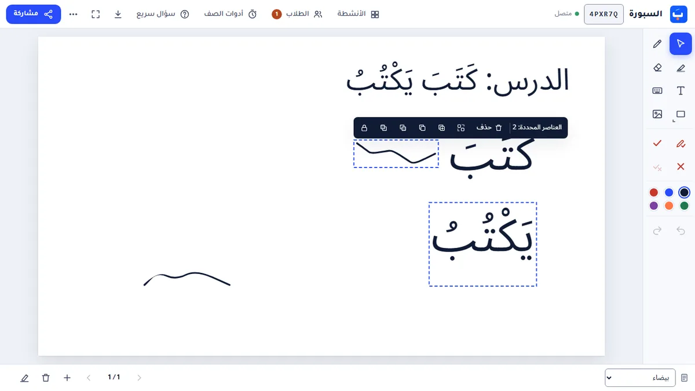695x391 pixels.
Task: Select the red checkmark stamp
Action: pyautogui.click(x=657, y=143)
